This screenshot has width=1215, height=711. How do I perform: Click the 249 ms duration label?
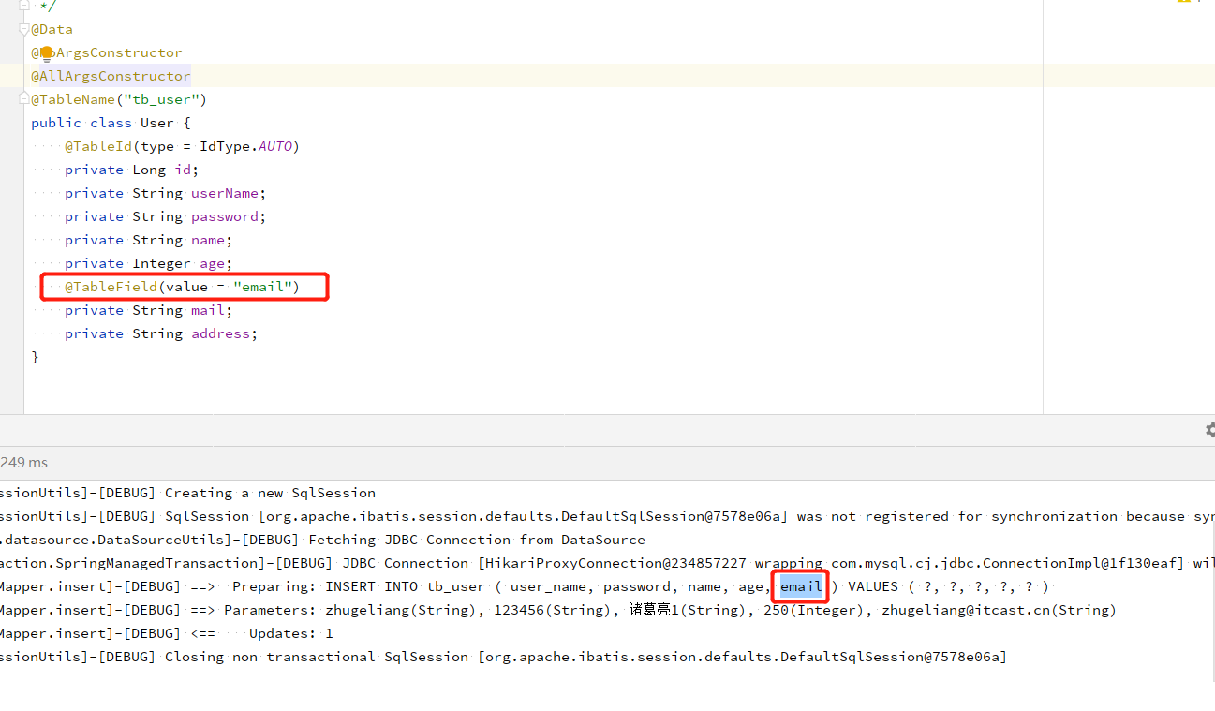point(24,462)
